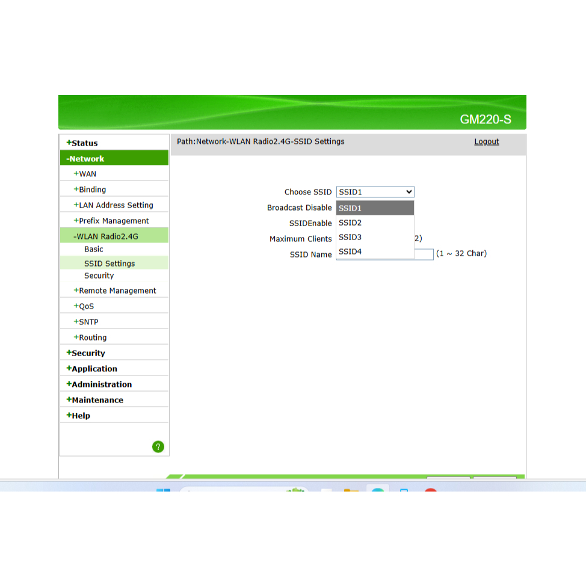Collapse the Network section
The width and height of the screenshot is (586, 586).
click(85, 159)
